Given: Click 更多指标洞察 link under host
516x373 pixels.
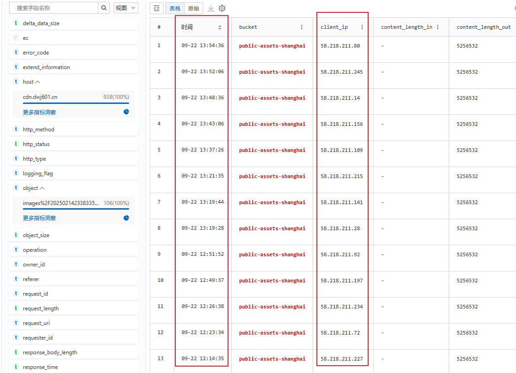Looking at the screenshot, I should (39, 112).
